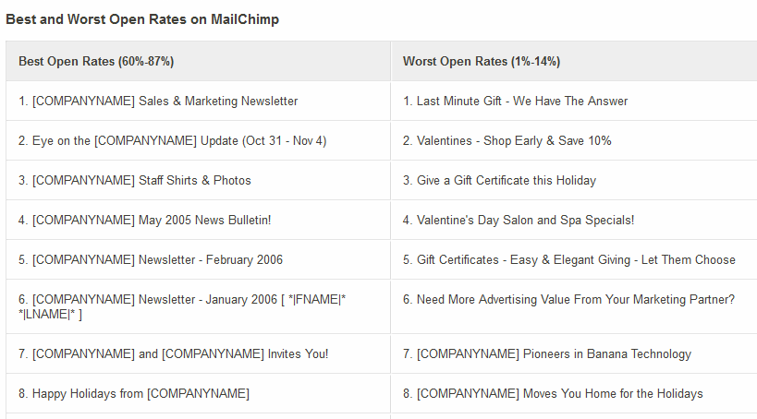The image size is (757, 419).
Task: Click 'Newsletter - January 2006' merge-tag cell
Action: pos(198,306)
